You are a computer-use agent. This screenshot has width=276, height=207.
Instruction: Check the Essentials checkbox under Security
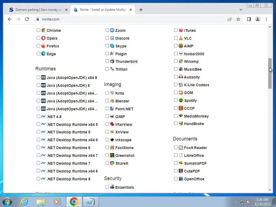tap(107, 187)
